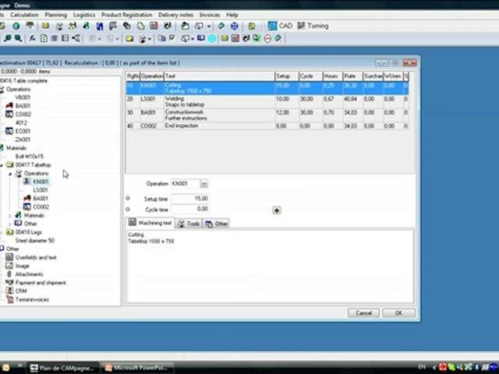The width and height of the screenshot is (499, 374).
Task: Click the Setup column header
Action: coord(287,76)
